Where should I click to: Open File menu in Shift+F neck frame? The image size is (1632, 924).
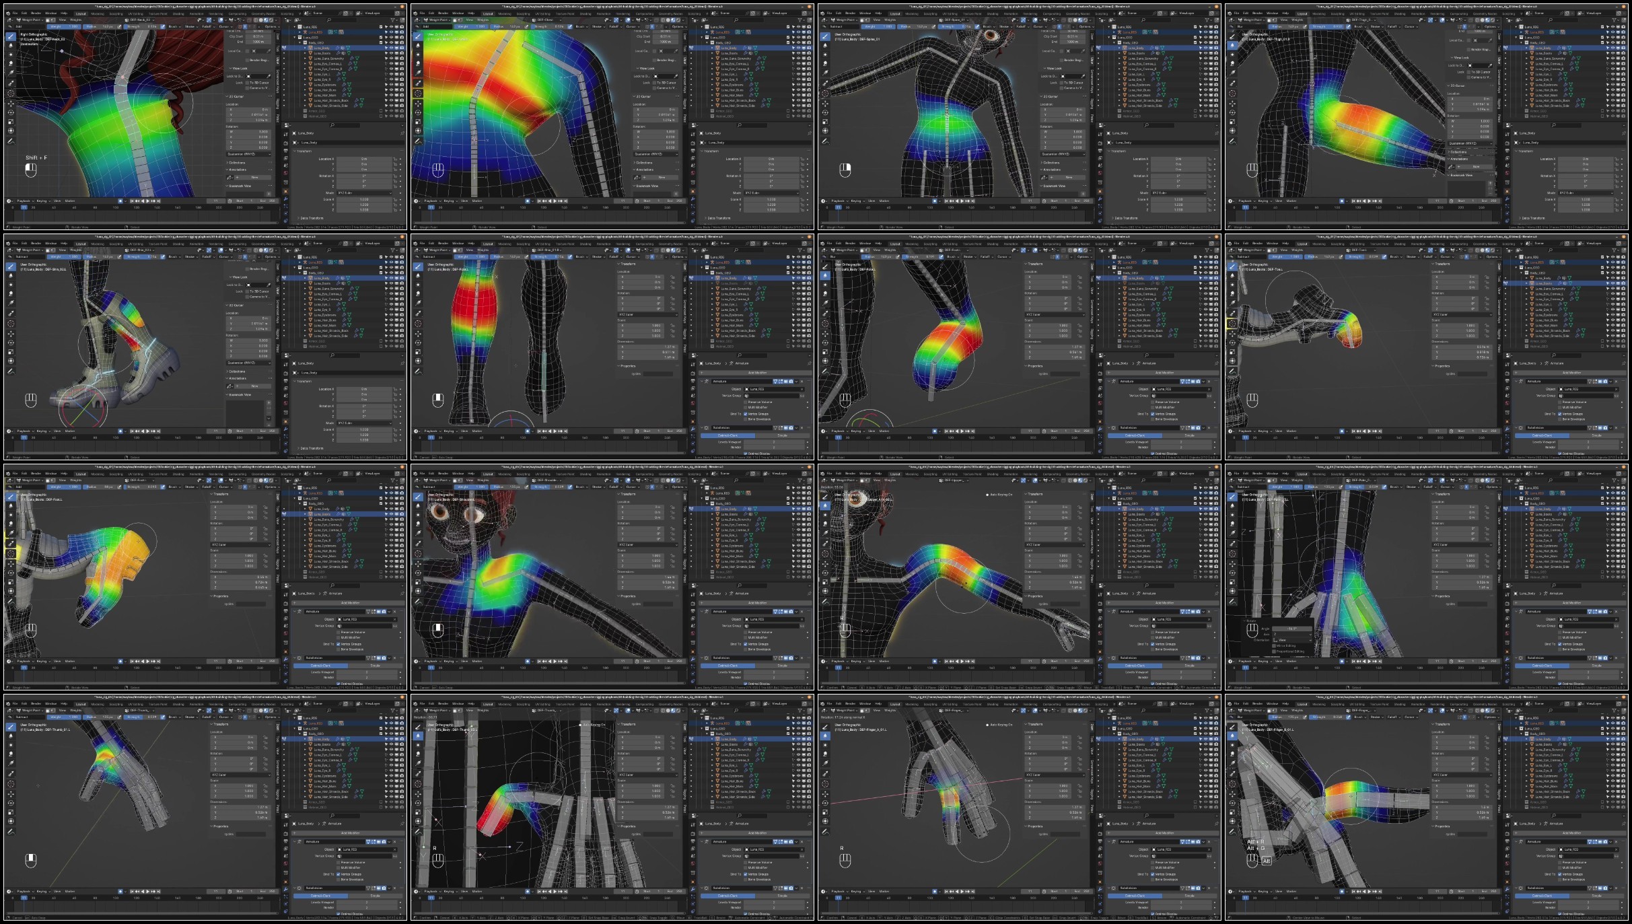15,13
